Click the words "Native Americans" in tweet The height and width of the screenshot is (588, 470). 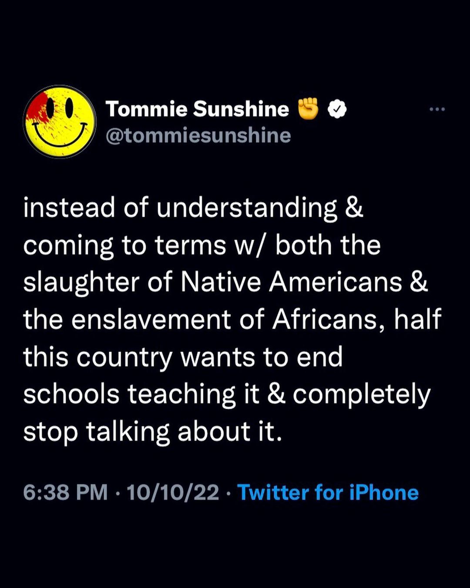click(x=291, y=282)
